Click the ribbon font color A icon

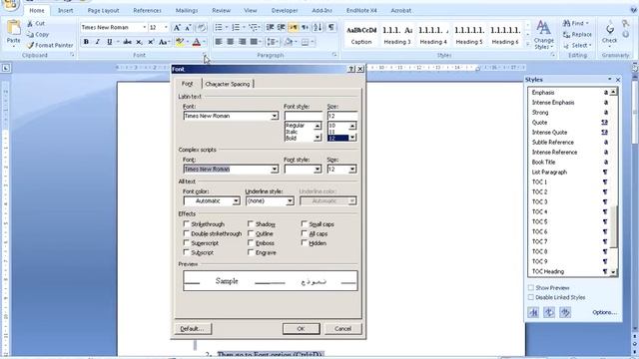pyautogui.click(x=197, y=42)
